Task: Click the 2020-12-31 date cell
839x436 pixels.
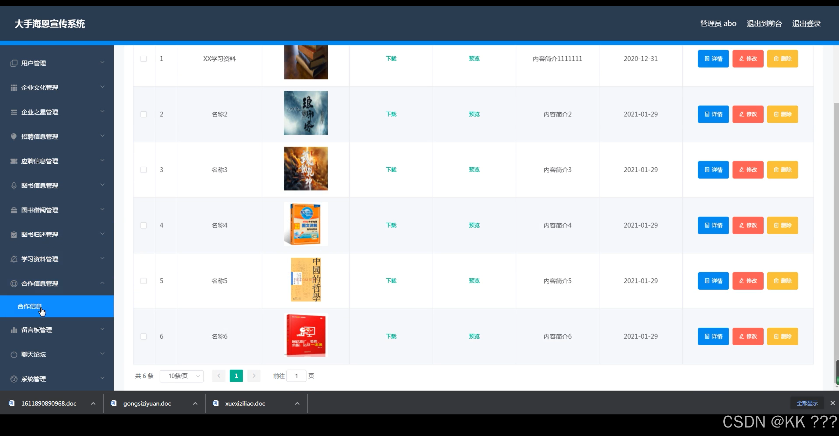Action: click(x=640, y=59)
